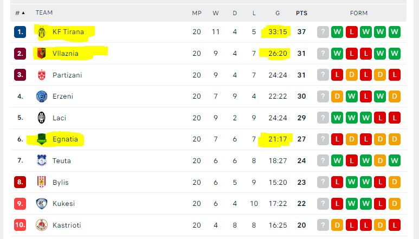Sort standings by PTS column header
This screenshot has width=419, height=239.
pos(301,13)
